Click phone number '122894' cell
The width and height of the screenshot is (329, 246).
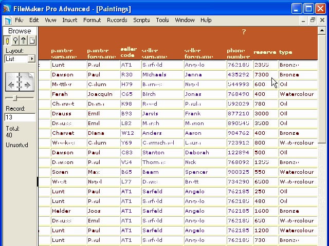(240, 153)
